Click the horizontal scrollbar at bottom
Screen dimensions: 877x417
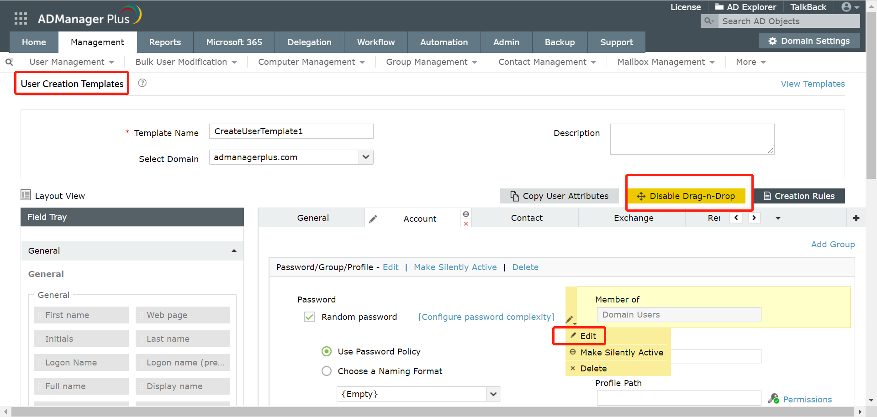click(433, 412)
